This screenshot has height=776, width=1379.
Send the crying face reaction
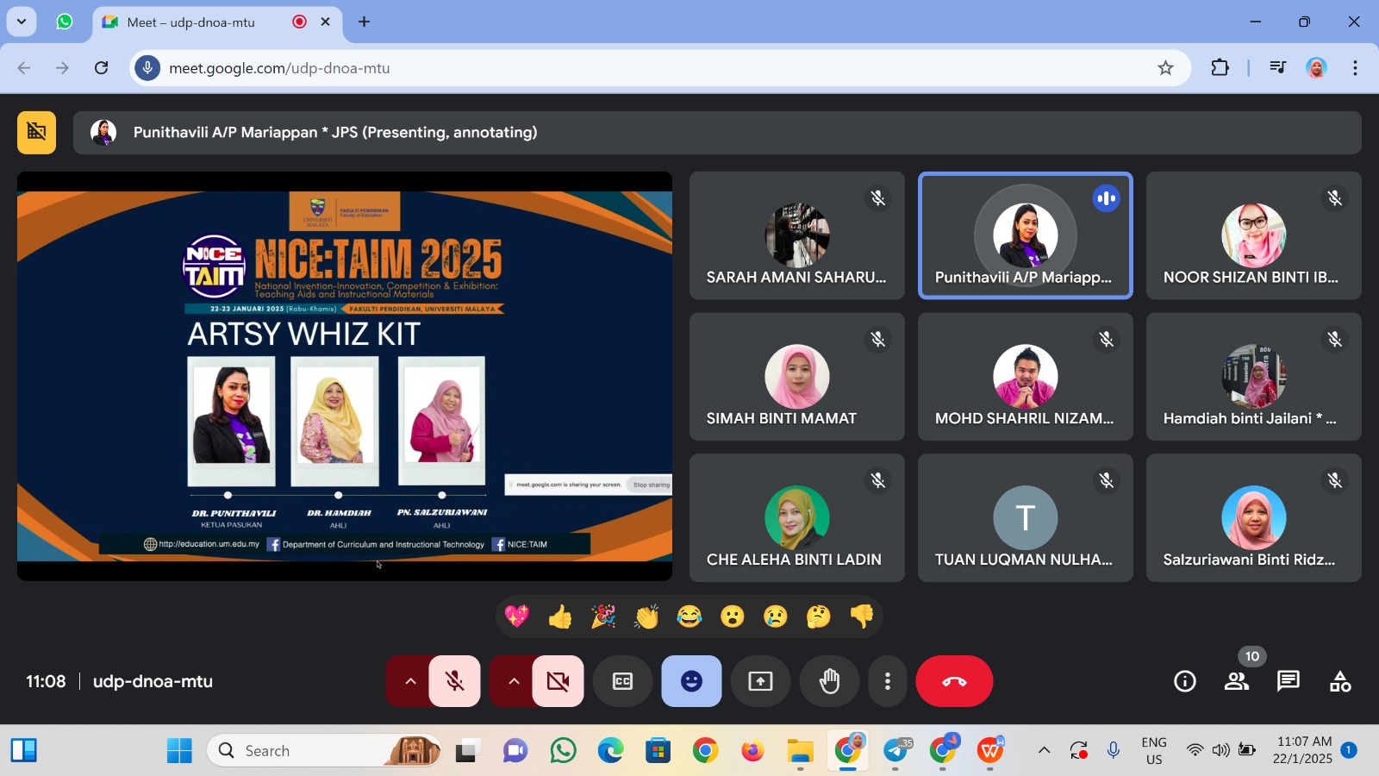click(x=776, y=616)
